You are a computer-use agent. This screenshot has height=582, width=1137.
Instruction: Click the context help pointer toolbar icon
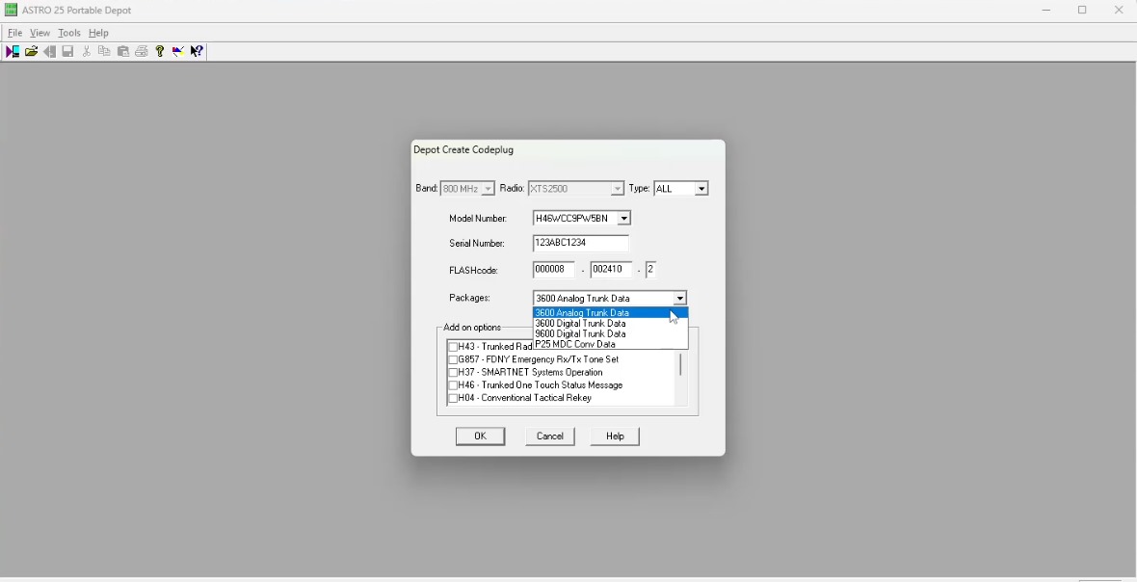(197, 51)
